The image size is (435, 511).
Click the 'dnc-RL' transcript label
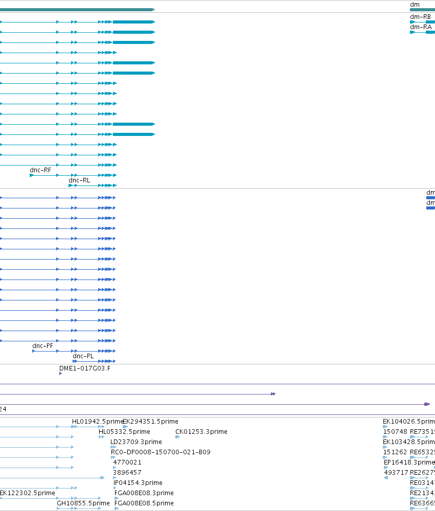(x=79, y=180)
